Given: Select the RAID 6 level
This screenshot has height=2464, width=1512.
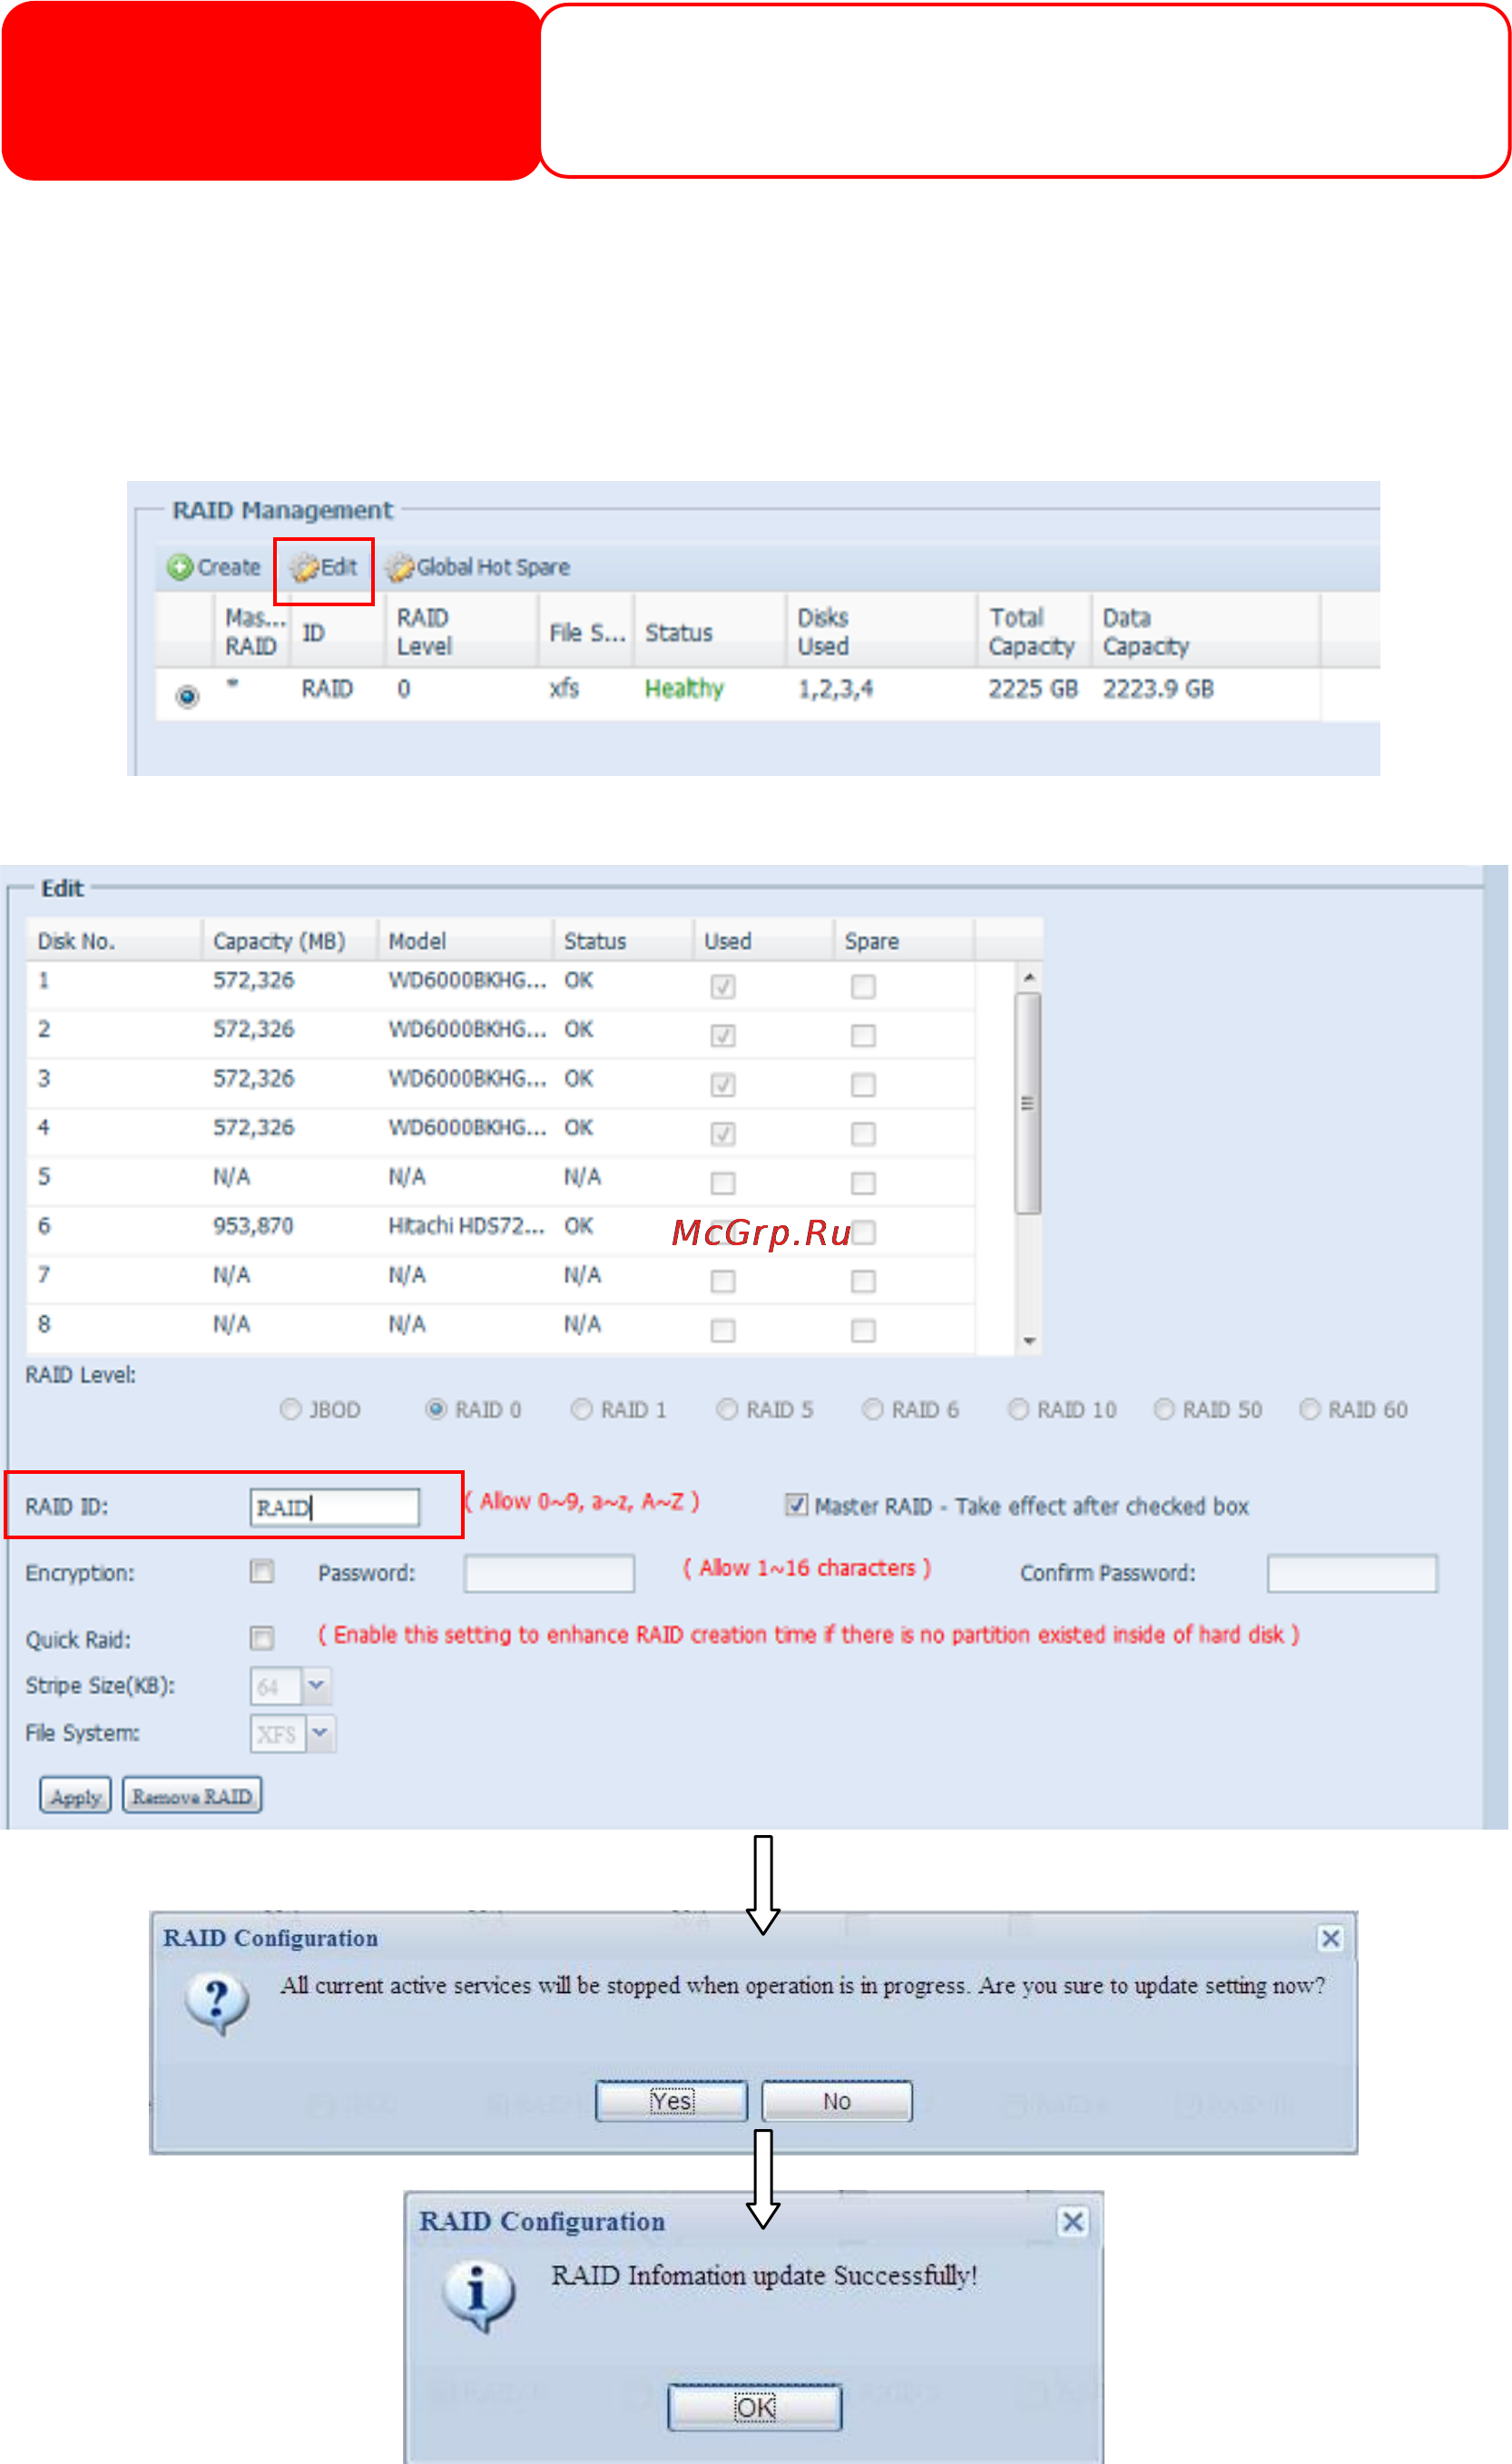Looking at the screenshot, I should [x=873, y=1409].
